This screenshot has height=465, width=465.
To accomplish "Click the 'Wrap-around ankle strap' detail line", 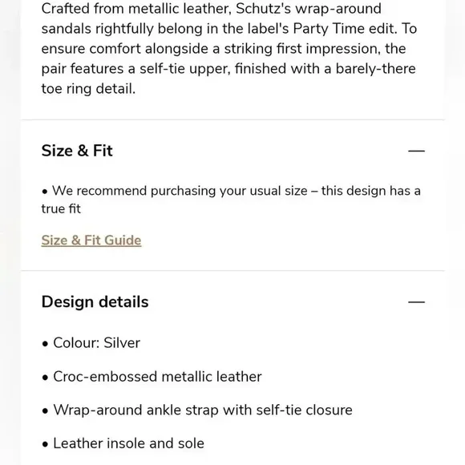I will tap(197, 410).
